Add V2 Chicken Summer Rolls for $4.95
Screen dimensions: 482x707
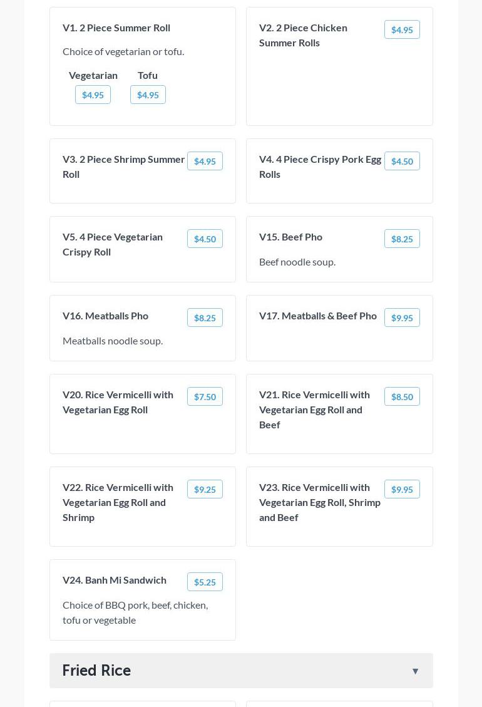402,29
